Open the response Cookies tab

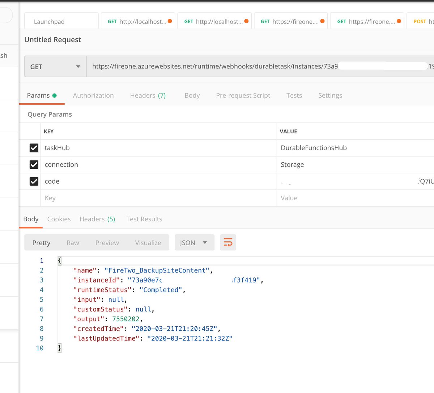[x=59, y=219]
